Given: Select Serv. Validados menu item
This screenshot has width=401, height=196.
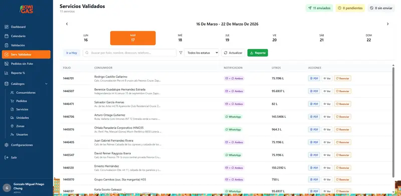Looking at the screenshot, I should coord(26,55).
